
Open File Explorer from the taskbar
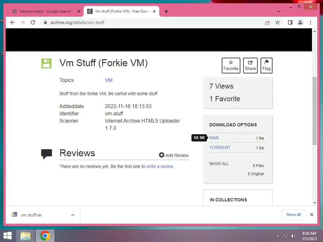25,236
